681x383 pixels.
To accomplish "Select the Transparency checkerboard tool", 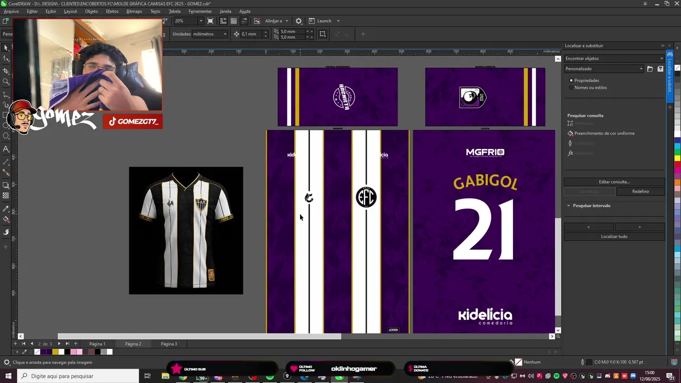I will coord(6,196).
